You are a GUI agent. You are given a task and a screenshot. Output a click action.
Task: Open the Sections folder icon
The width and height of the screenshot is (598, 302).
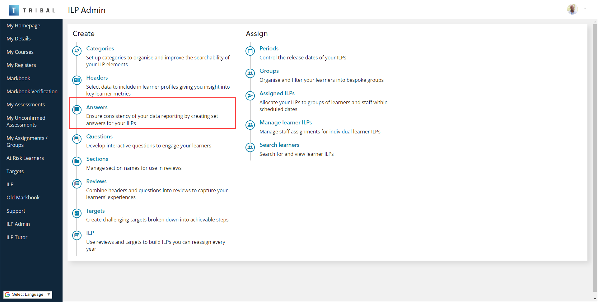[77, 161]
